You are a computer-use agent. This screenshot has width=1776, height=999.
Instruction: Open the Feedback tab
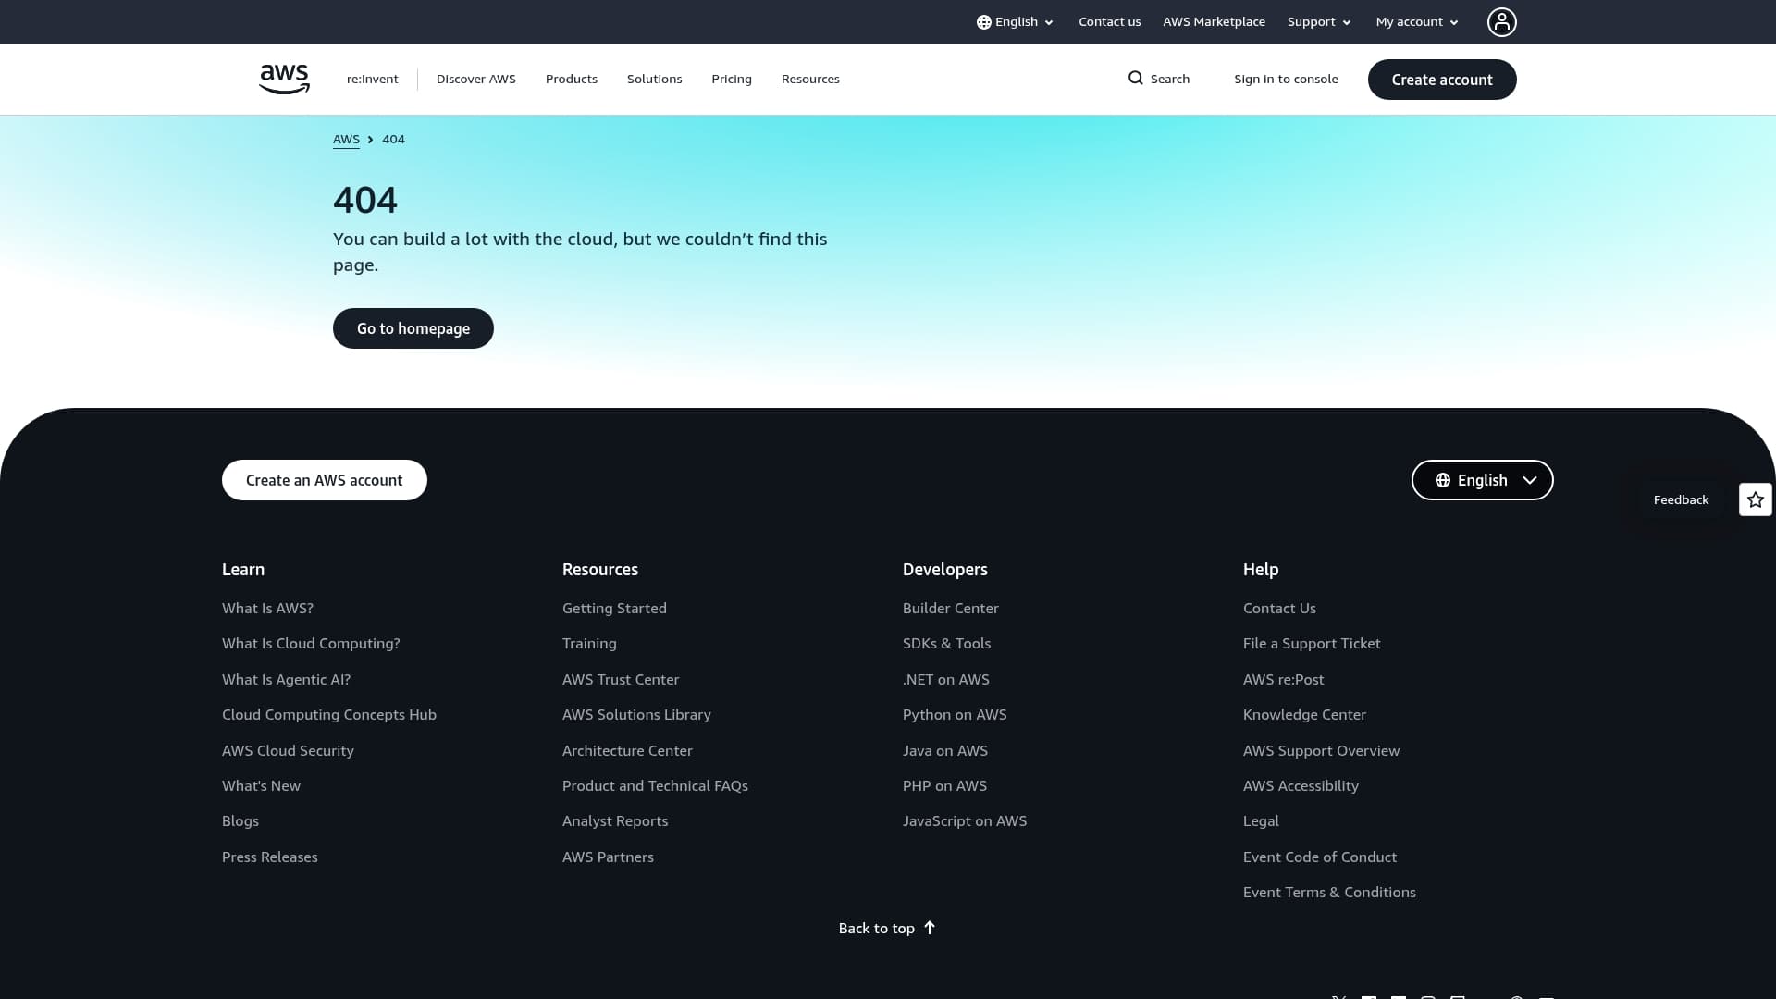pos(1681,499)
